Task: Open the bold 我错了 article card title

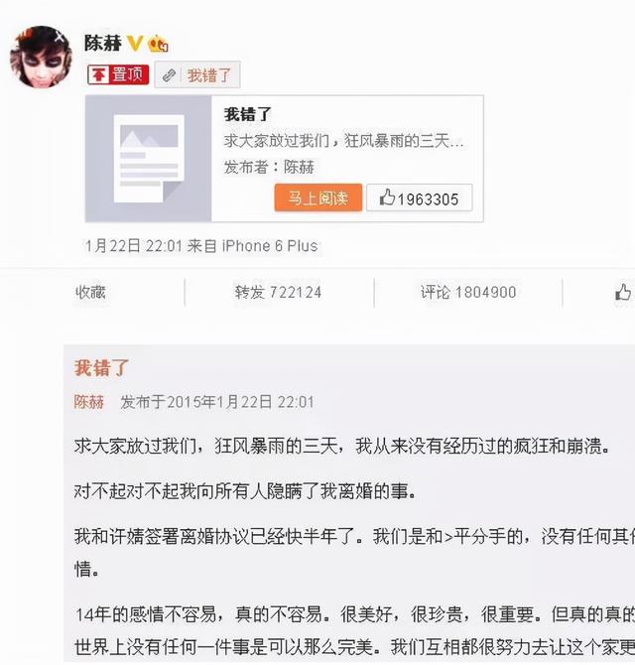Action: click(248, 114)
